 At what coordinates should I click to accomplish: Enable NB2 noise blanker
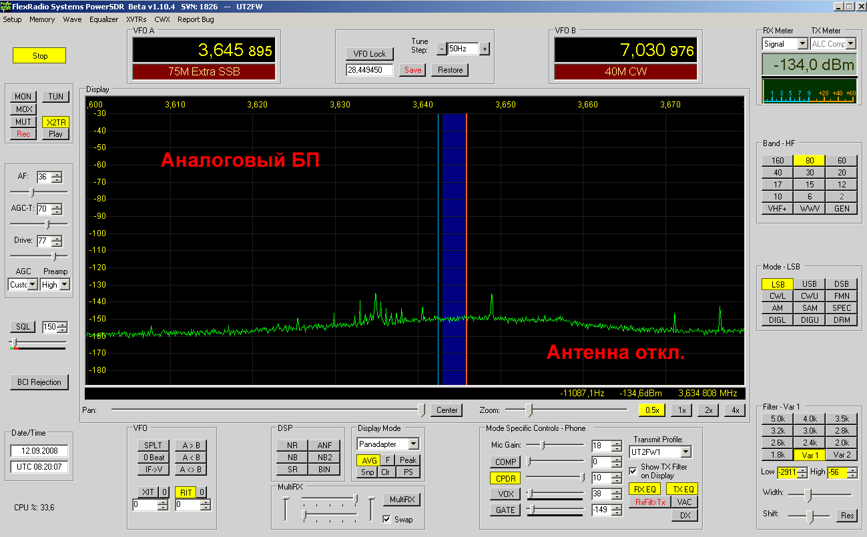coord(324,458)
